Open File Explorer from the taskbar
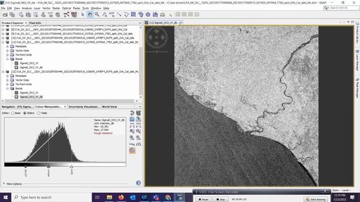This screenshot has height=202, width=360. [x=109, y=197]
